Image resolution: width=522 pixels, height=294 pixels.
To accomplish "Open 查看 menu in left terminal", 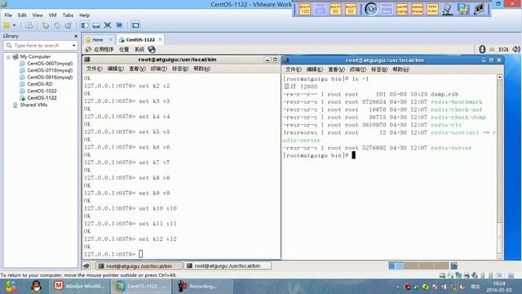I will coord(137,69).
